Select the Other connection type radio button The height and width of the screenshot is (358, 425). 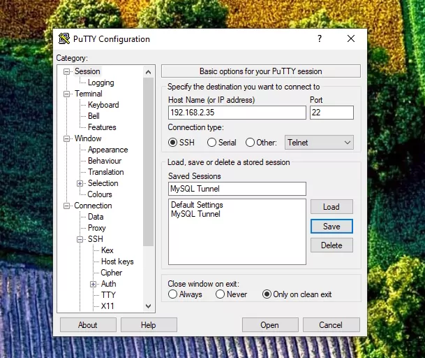click(250, 143)
